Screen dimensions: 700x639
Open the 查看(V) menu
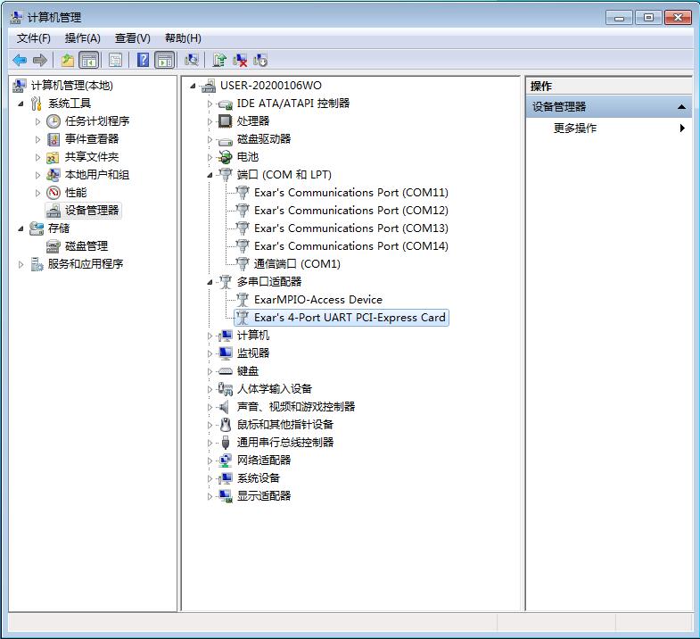coord(132,38)
